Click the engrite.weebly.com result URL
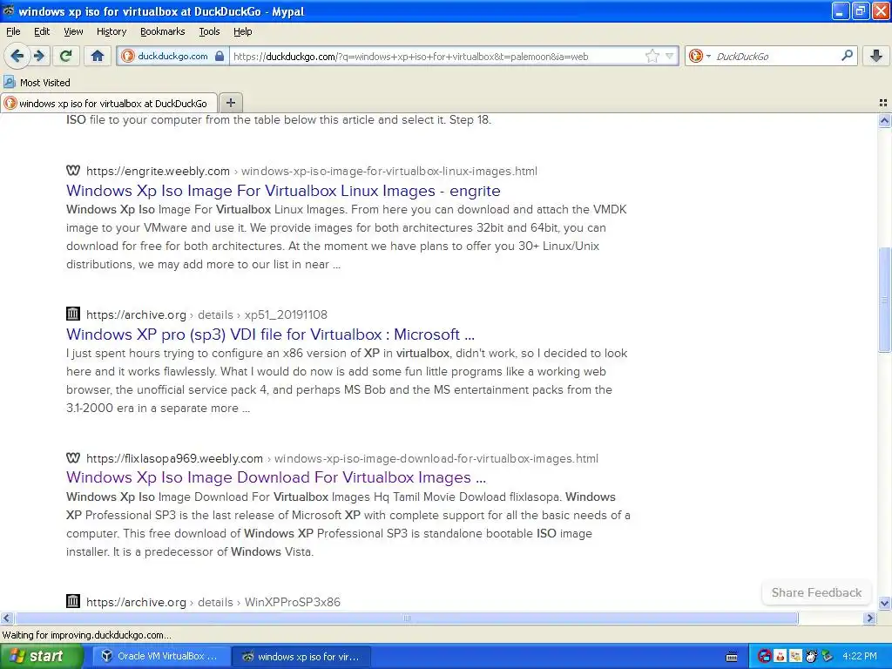The image size is (892, 669). click(x=312, y=172)
